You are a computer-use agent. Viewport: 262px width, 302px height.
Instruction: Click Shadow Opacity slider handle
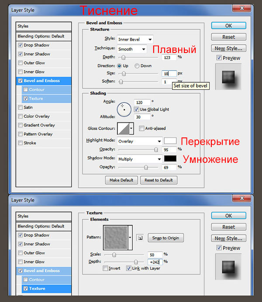146,167
